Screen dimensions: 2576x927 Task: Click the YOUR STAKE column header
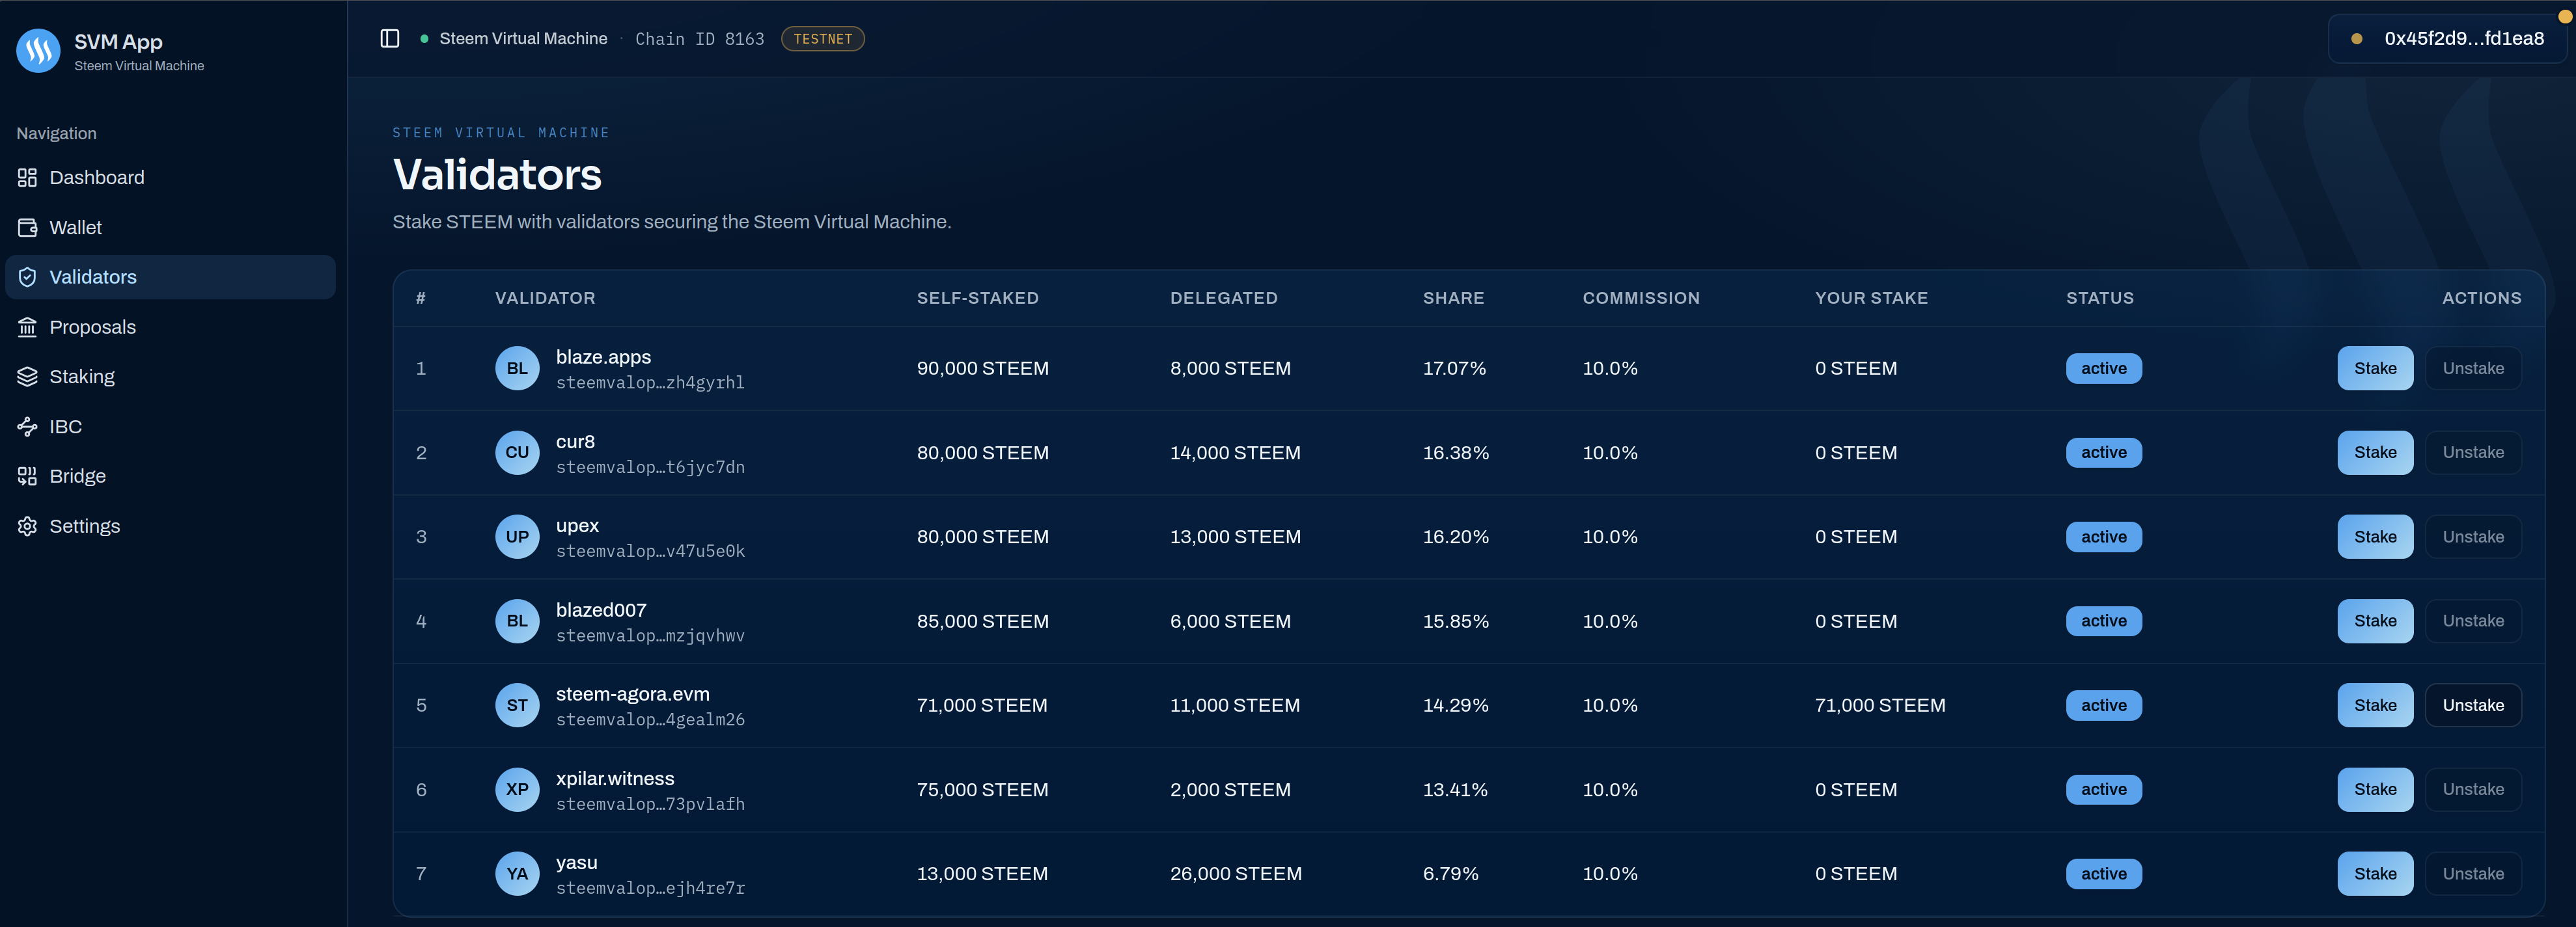pos(1871,298)
